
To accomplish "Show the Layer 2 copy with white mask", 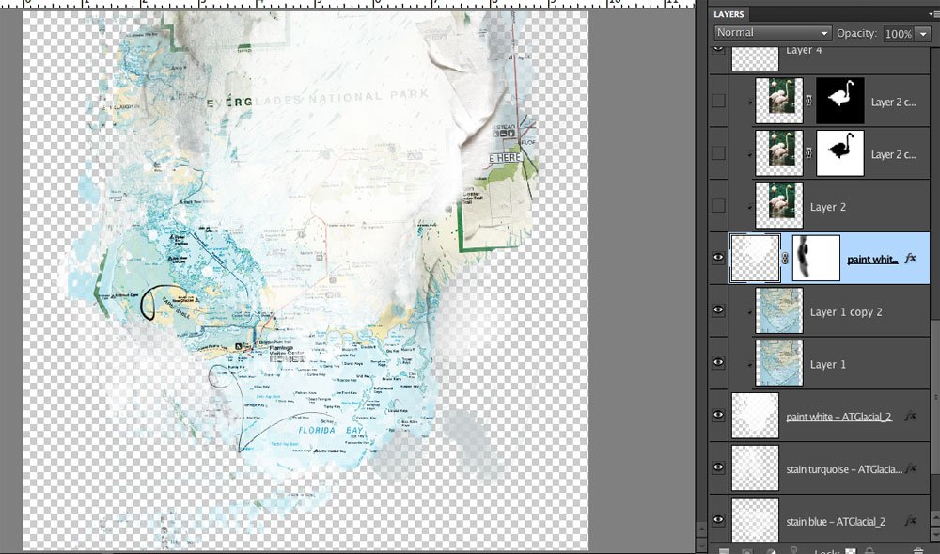I will coord(717,153).
